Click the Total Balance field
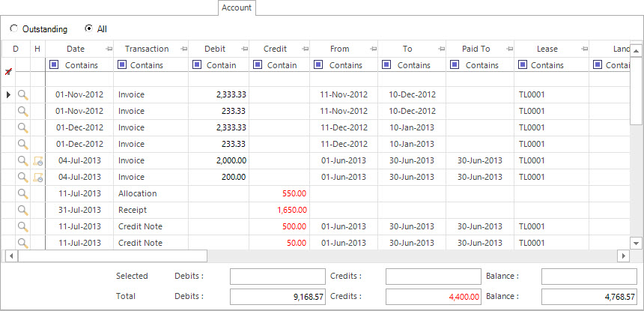The height and width of the screenshot is (311, 644). coord(589,297)
